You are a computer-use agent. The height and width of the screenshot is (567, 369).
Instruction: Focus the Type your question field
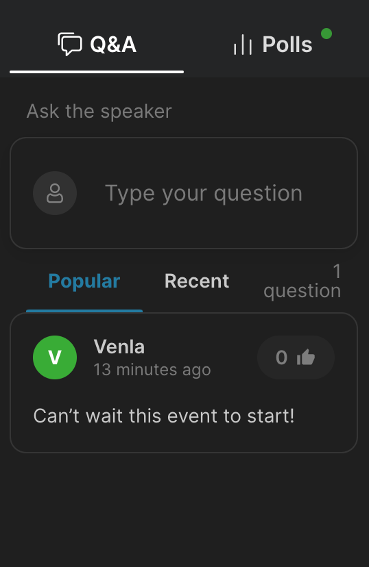[x=184, y=193]
